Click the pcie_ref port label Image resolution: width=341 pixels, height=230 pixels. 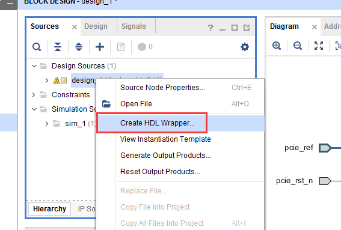[x=299, y=148]
